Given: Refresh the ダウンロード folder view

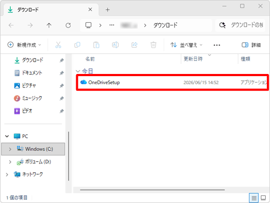Looking at the screenshot, I should click(68, 25).
